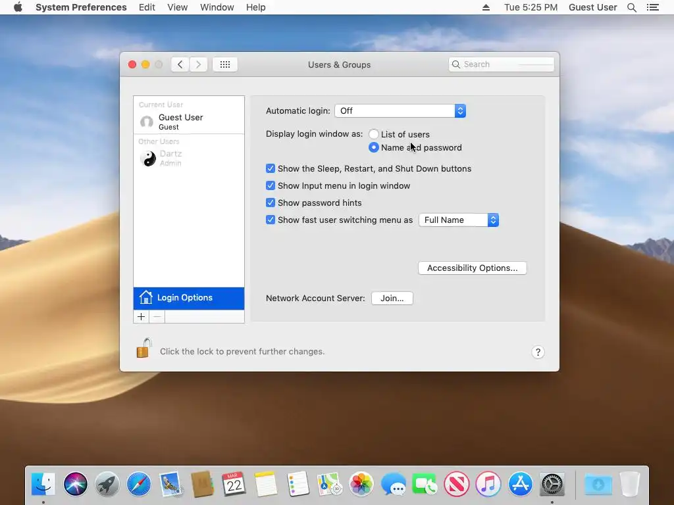The height and width of the screenshot is (505, 674).
Task: Open the View menu
Action: (178, 7)
